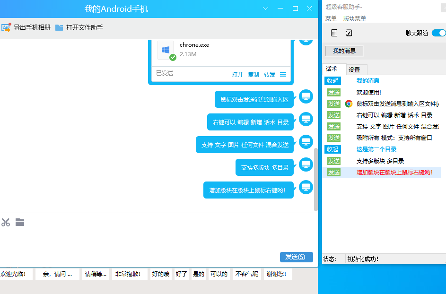Switch to the 设置 tab
The width and height of the screenshot is (446, 294).
[354, 69]
